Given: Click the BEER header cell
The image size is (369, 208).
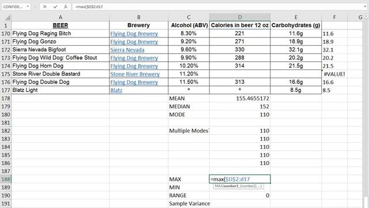Looking at the screenshot, I should tap(60, 25).
